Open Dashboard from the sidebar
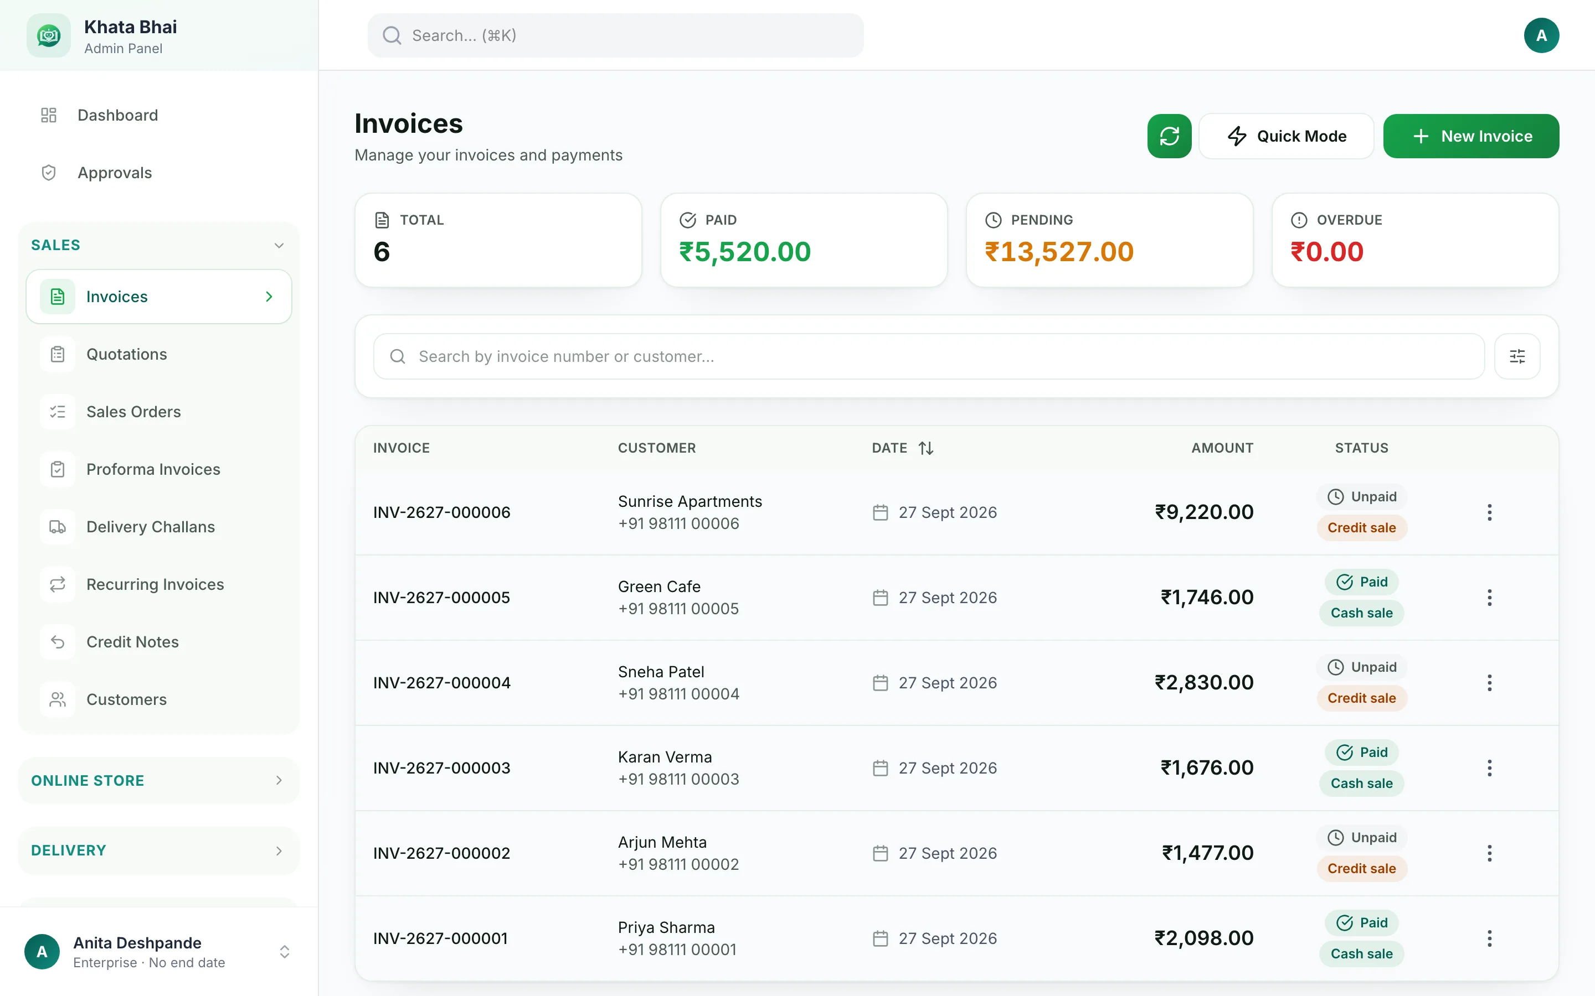 (x=158, y=115)
